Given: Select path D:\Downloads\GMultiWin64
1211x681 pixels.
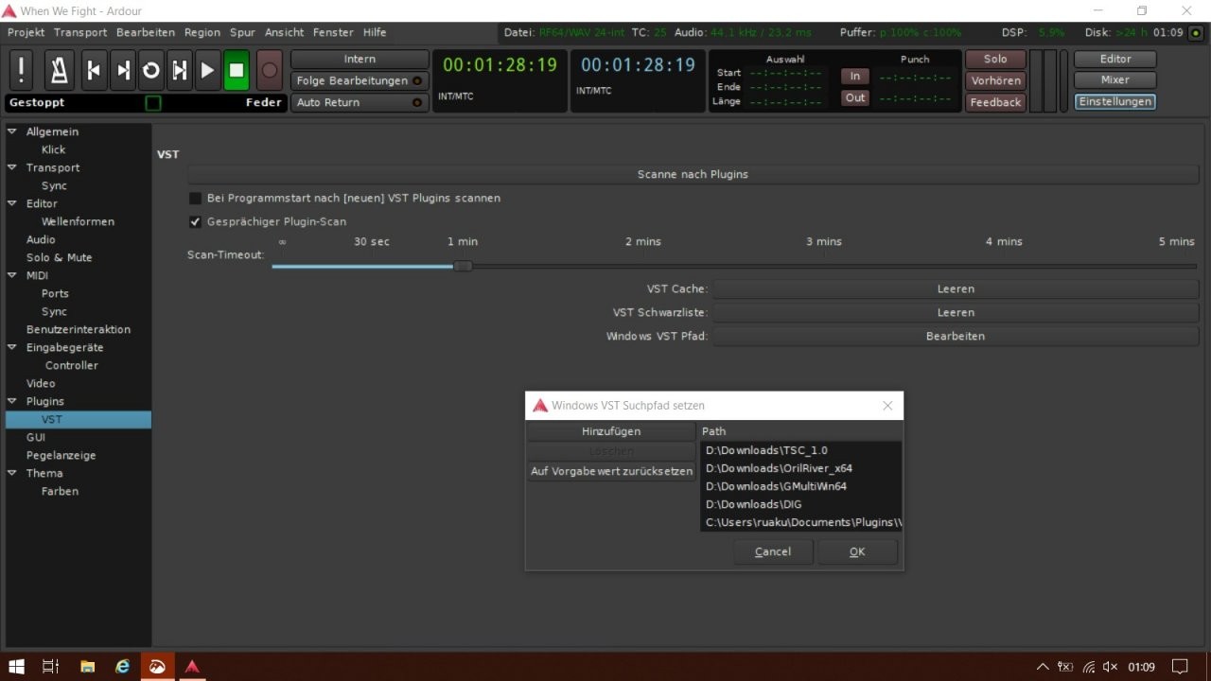Looking at the screenshot, I should click(801, 486).
